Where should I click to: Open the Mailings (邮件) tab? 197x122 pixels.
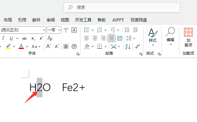click(x=36, y=20)
